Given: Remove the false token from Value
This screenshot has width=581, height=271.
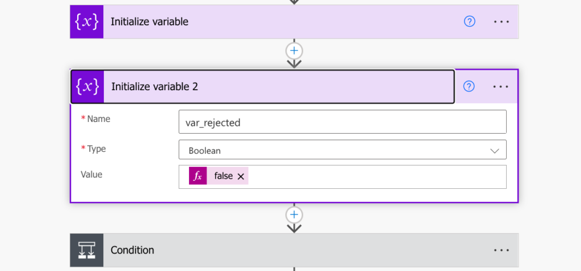Looking at the screenshot, I should pos(241,176).
